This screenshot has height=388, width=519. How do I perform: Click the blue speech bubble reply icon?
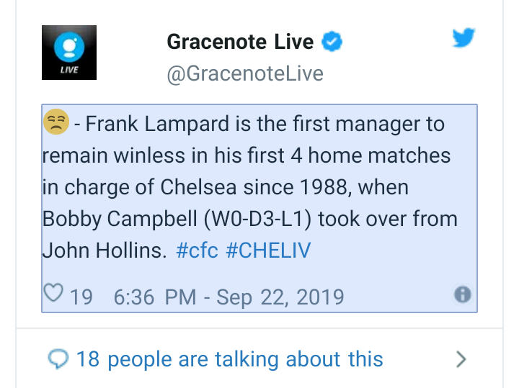tap(58, 358)
